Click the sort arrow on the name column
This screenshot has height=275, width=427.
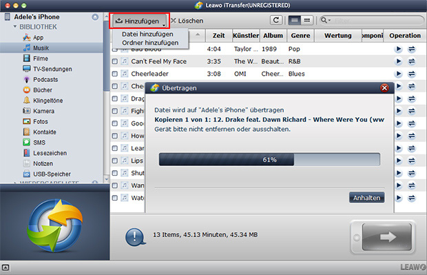point(198,34)
